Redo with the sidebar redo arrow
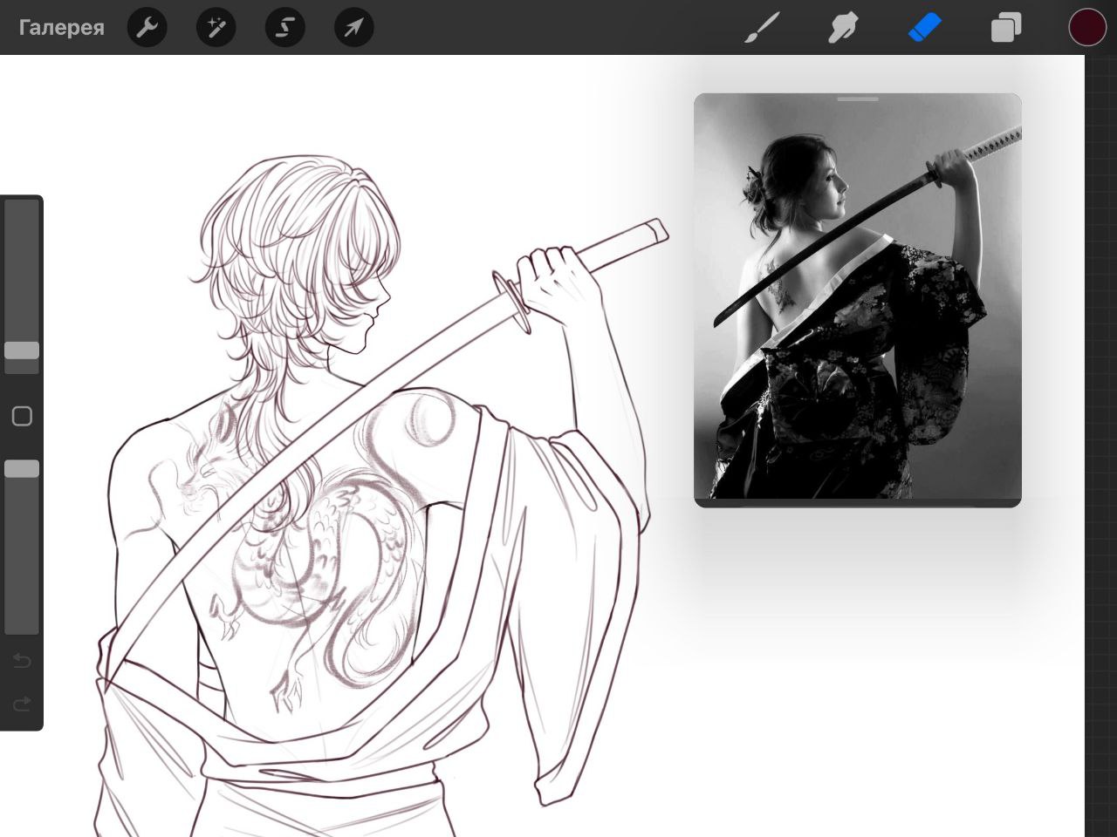 pyautogui.click(x=22, y=703)
